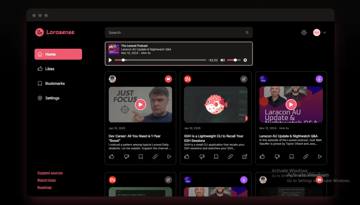Copy link of the Dev Career post
This screenshot has height=205, width=360.
tap(155, 156)
